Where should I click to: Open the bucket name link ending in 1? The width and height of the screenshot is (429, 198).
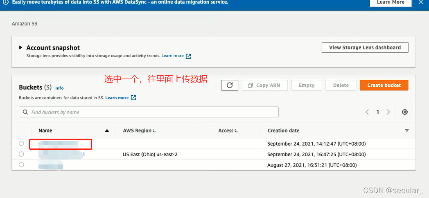61,155
